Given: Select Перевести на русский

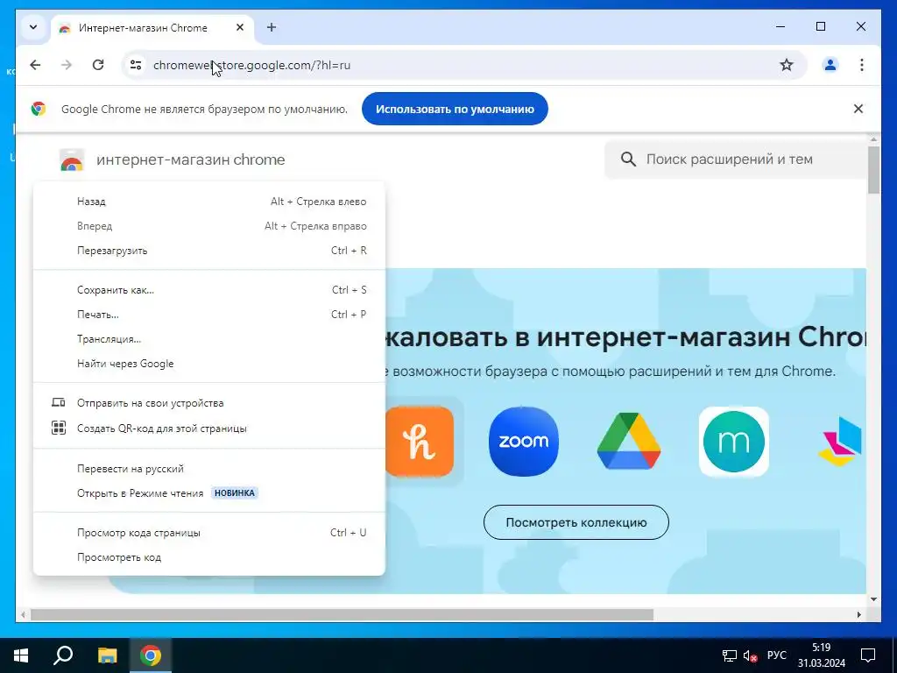Looking at the screenshot, I should pos(209,469).
